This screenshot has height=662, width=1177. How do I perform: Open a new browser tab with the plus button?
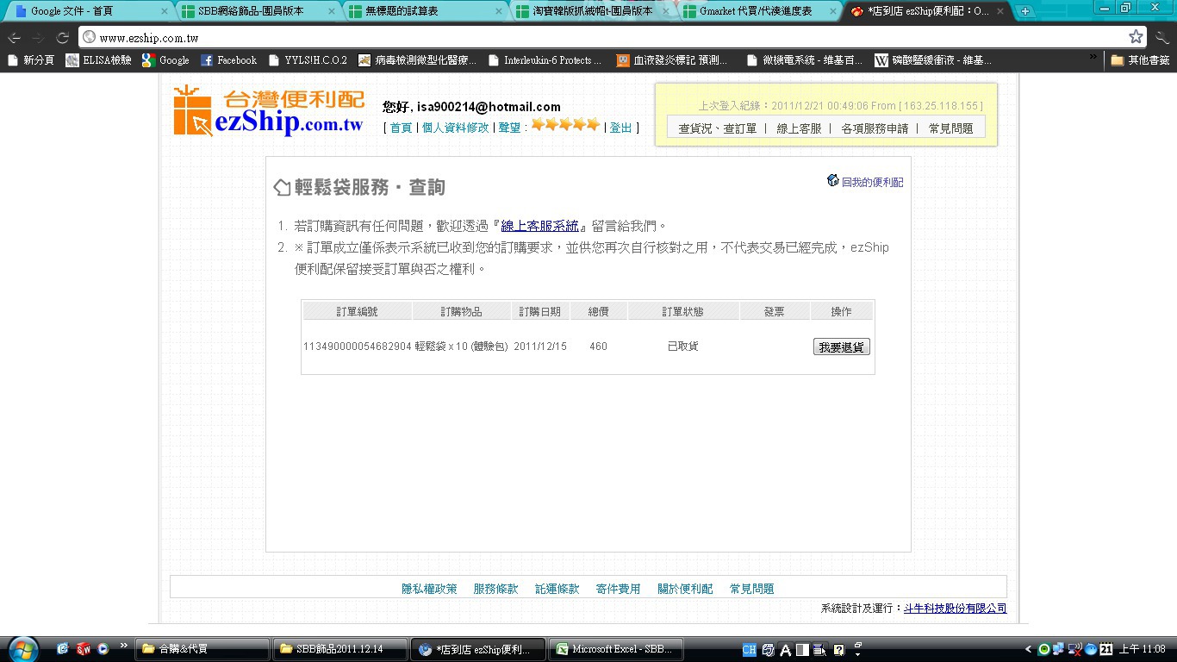(1024, 11)
